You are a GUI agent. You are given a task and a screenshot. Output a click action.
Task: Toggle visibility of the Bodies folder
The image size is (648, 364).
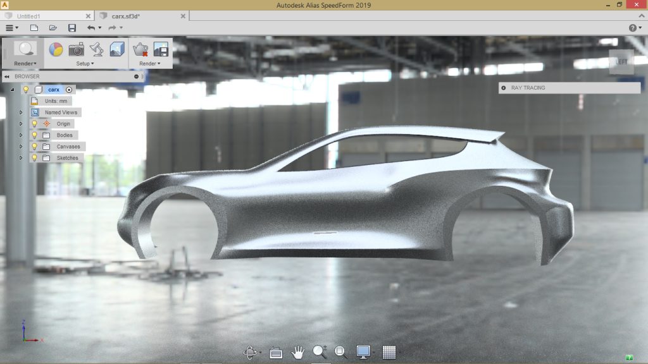coord(34,135)
